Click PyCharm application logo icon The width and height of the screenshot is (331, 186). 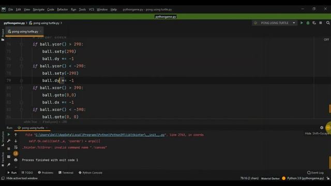click(x=4, y=9)
